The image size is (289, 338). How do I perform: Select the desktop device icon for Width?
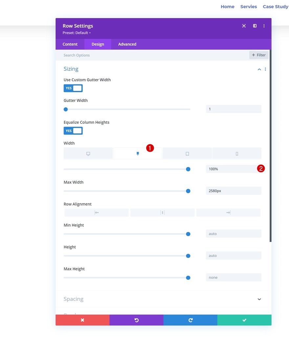[88, 153]
